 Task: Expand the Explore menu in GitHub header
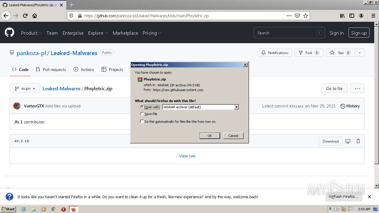pos(98,33)
